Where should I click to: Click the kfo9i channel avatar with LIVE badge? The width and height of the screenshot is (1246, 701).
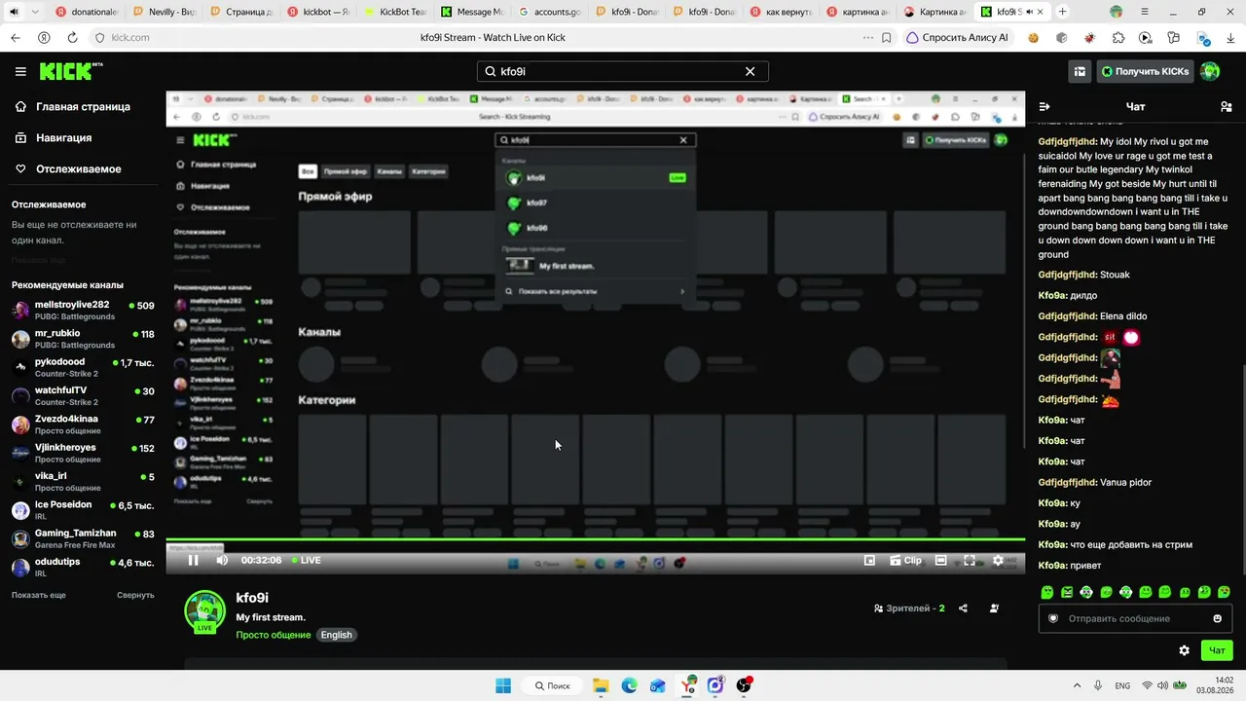[x=204, y=612]
